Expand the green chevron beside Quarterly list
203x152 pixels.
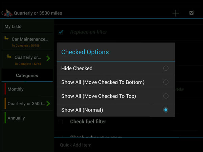[48, 58]
